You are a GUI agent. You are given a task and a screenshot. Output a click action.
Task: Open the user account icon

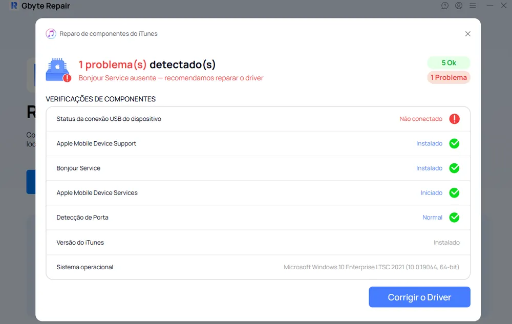pos(459,6)
